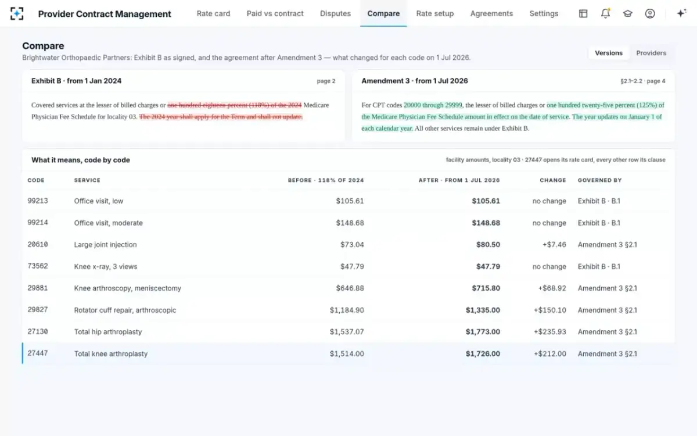Open Exhibit B · B.1 for Office visit, low
The width and height of the screenshot is (697, 436).
point(599,201)
